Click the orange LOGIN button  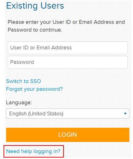click(x=68, y=135)
